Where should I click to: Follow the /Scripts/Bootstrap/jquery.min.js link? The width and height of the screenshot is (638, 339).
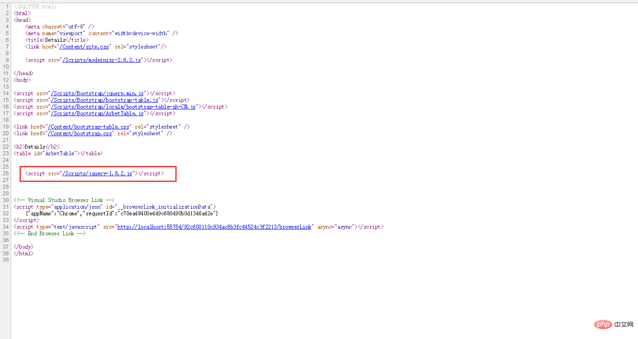click(97, 93)
